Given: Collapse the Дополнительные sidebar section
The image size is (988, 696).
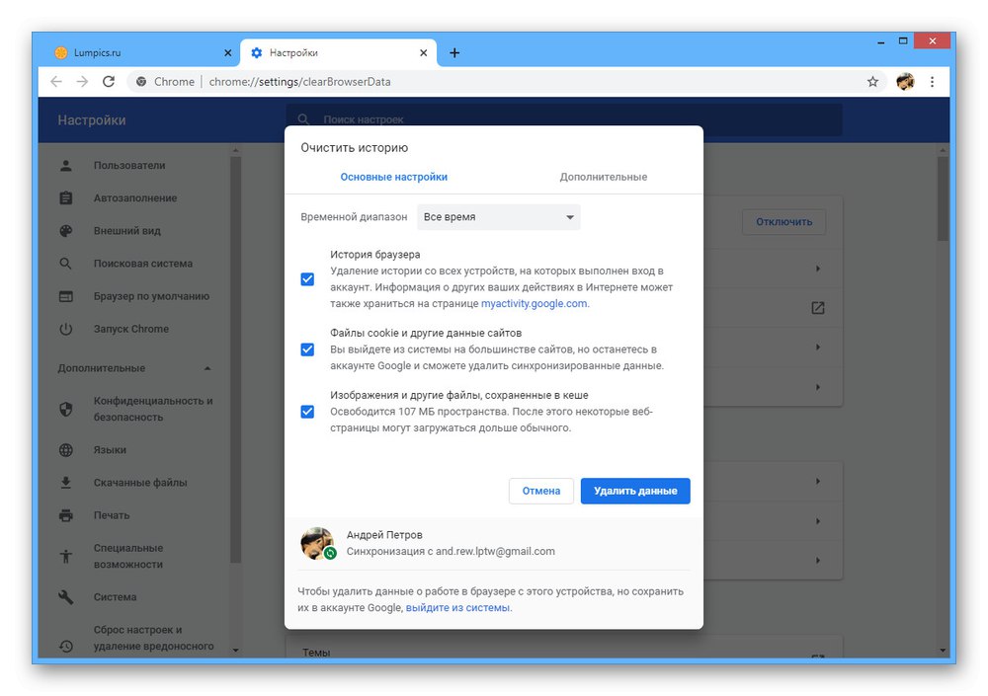Looking at the screenshot, I should 207,368.
